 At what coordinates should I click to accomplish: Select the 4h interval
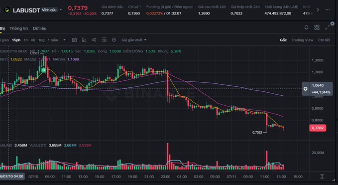coord(33,40)
